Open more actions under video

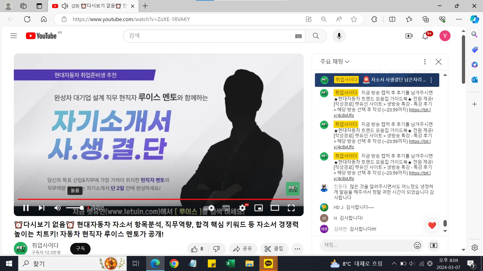297,249
